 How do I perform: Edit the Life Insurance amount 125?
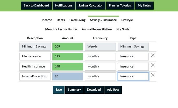pos(68,57)
